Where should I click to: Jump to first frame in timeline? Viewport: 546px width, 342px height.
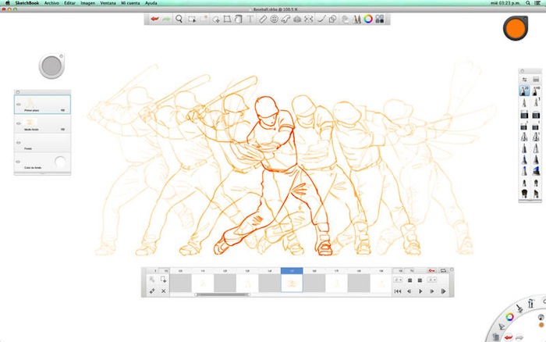(x=398, y=291)
